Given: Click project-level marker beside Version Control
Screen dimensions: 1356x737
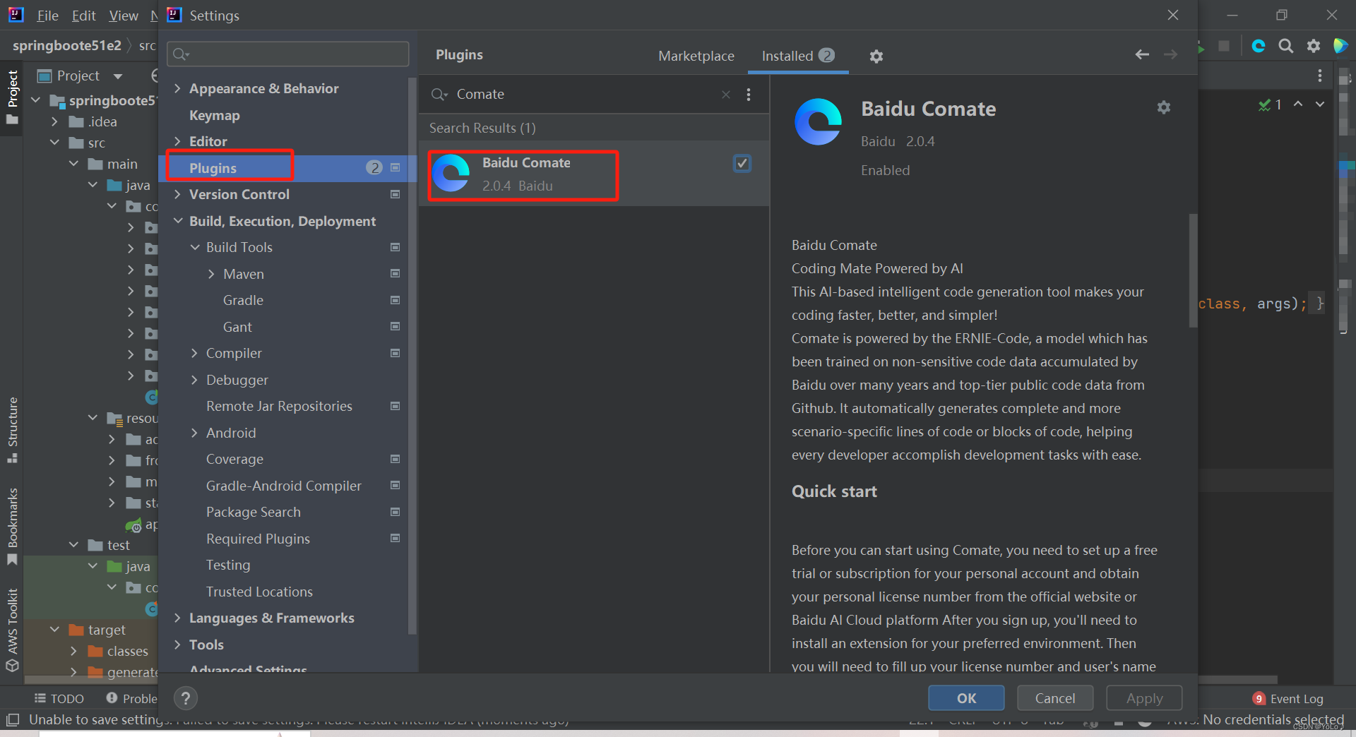Looking at the screenshot, I should pos(395,194).
